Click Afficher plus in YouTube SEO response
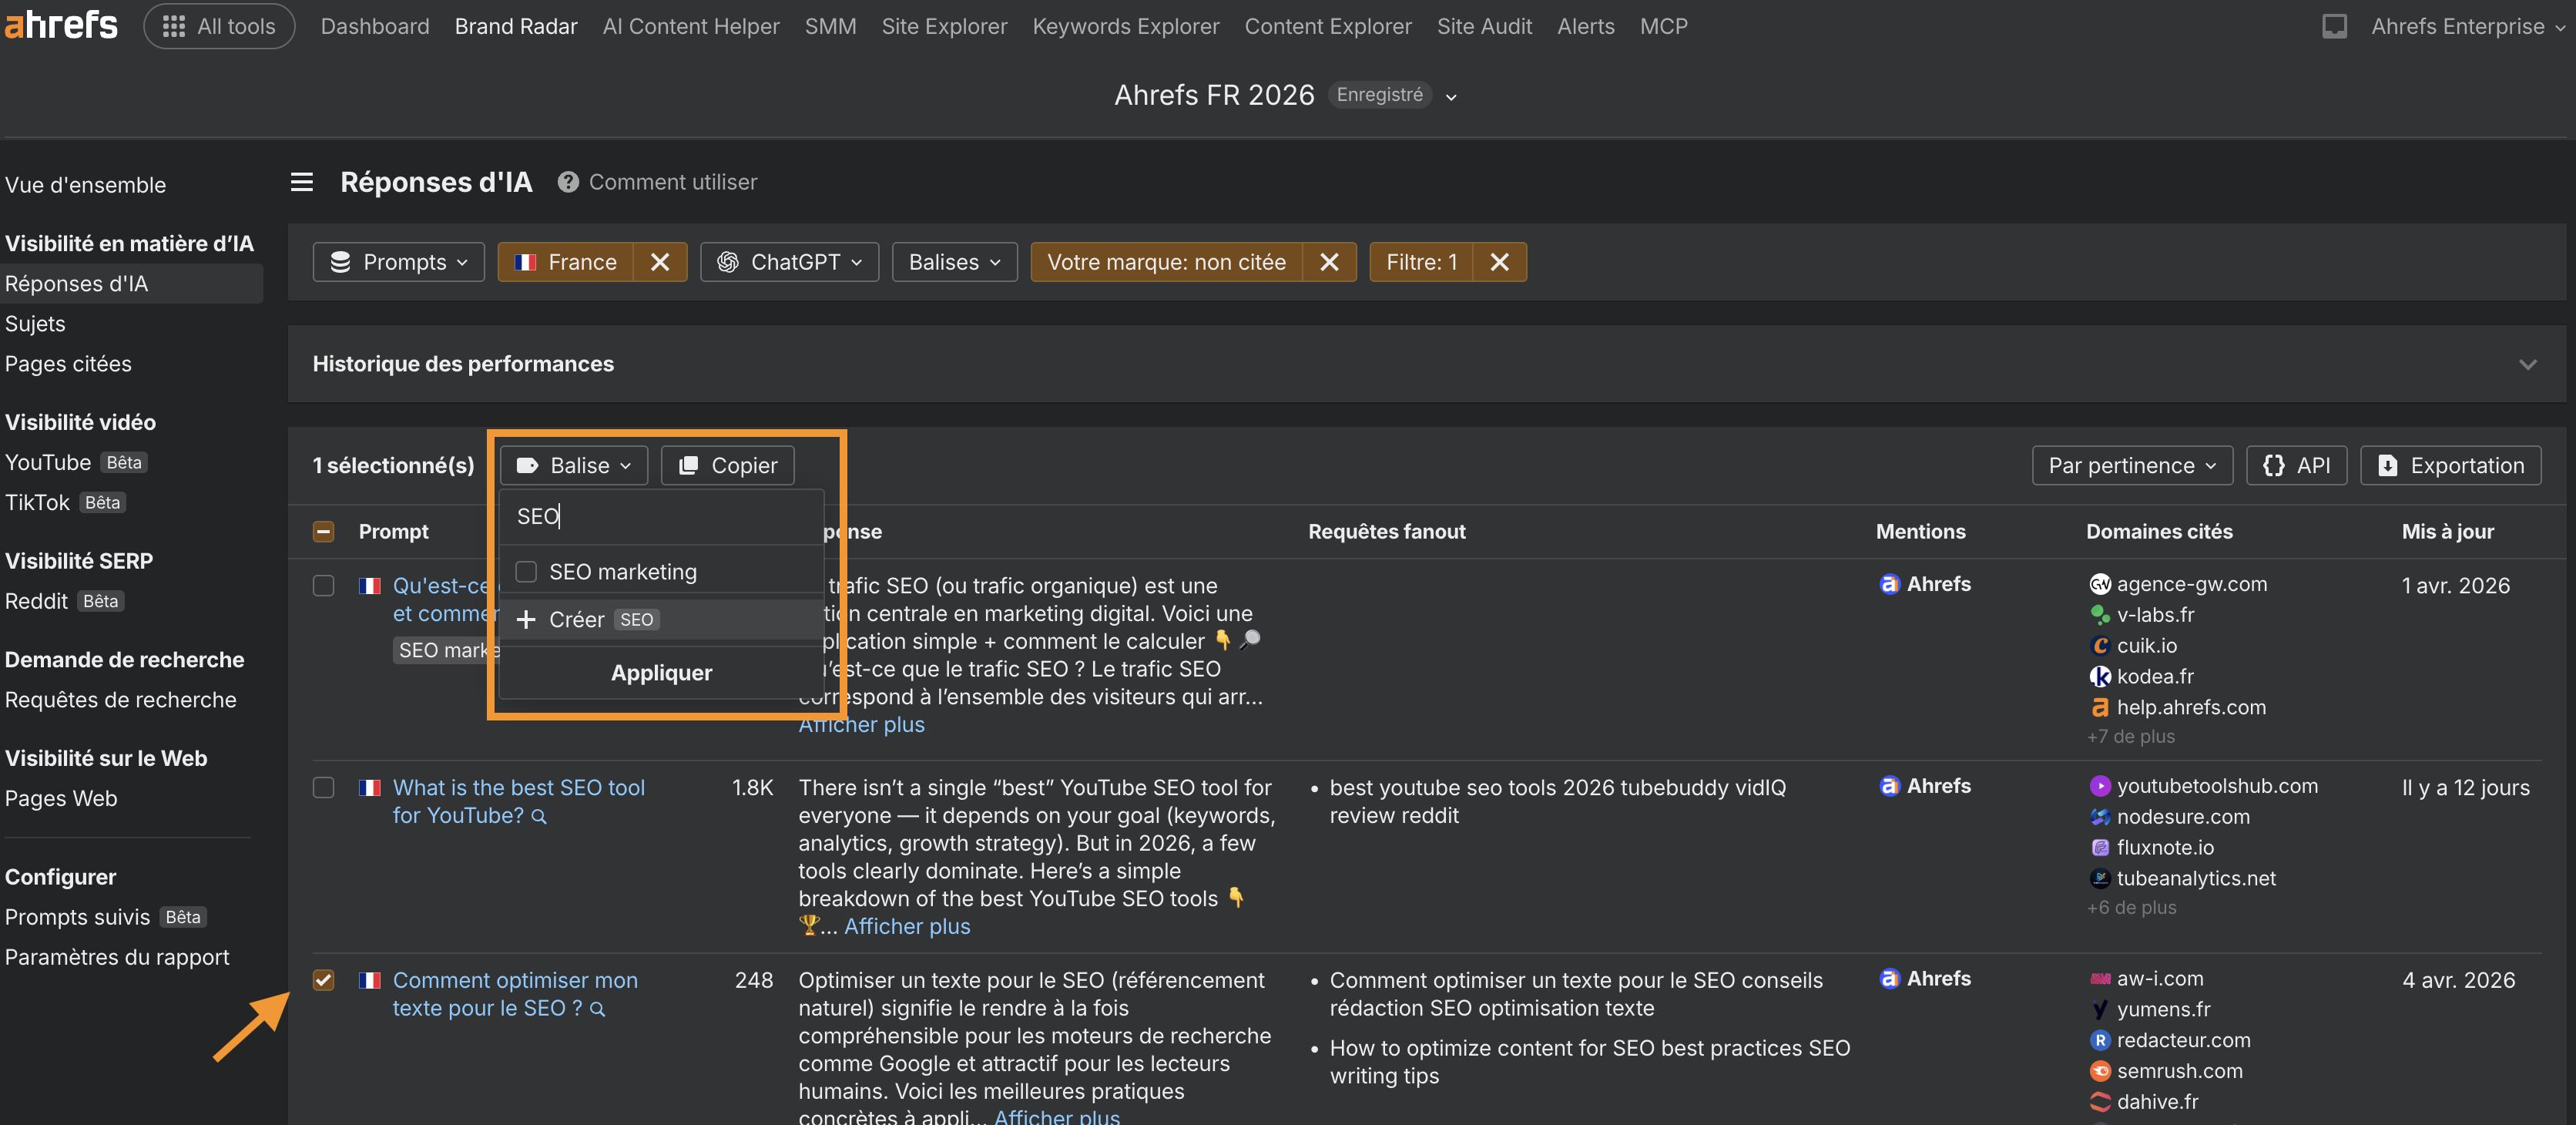2576x1125 pixels. (x=906, y=926)
